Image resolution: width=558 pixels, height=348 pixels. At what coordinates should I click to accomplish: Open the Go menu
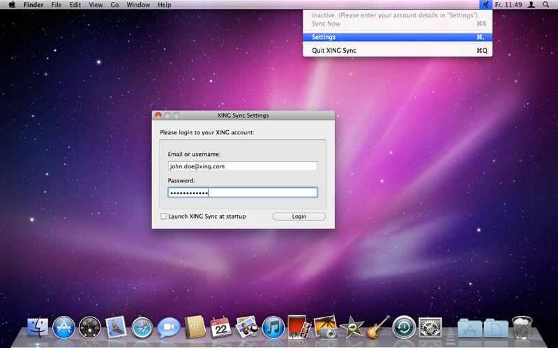pyautogui.click(x=114, y=5)
